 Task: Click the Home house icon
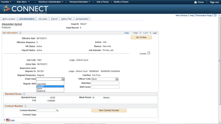[x=195, y=2]
